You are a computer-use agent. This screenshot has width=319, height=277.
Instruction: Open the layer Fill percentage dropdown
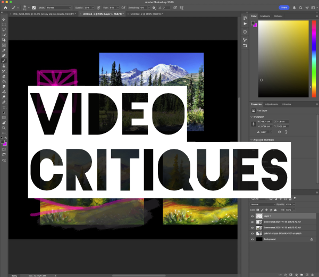pyautogui.click(x=294, y=210)
